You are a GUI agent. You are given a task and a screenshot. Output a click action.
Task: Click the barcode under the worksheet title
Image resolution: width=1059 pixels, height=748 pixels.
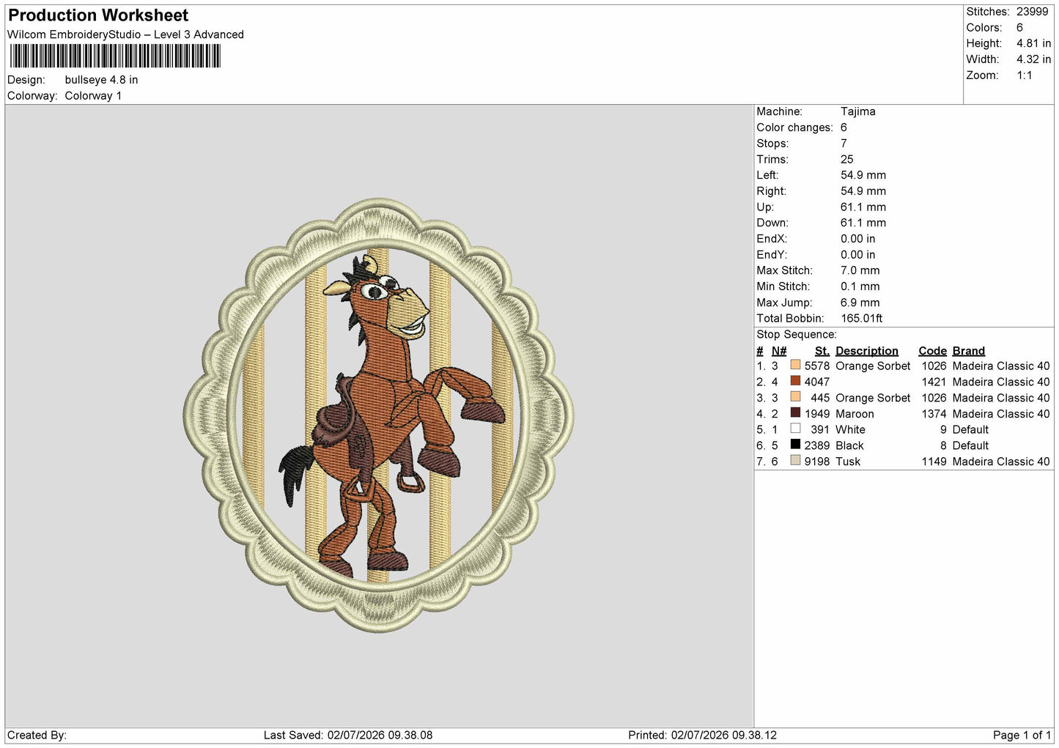[x=115, y=56]
